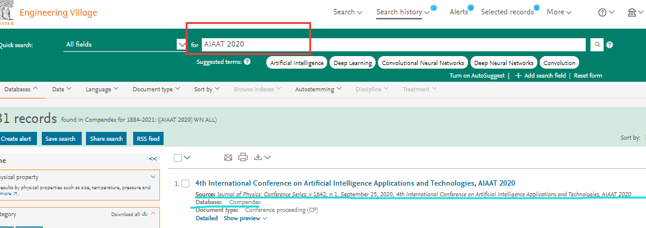Select suggested term Artificial Intelligence
Image resolution: width=646 pixels, height=228 pixels.
pos(297,63)
